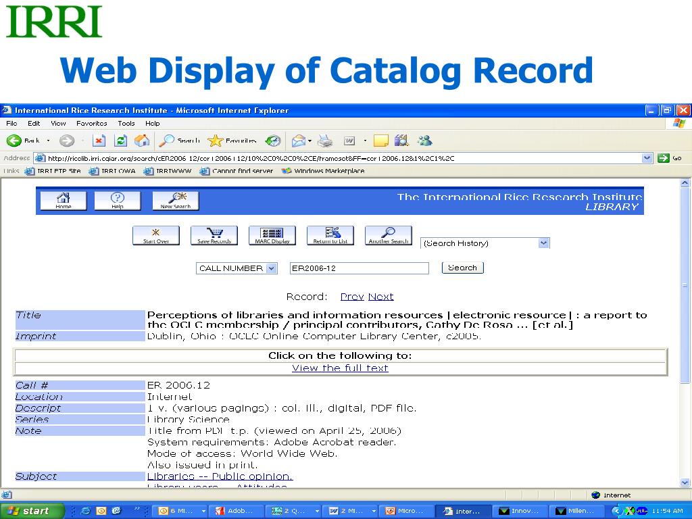
Task: Open the Search History dropdown
Action: pos(485,243)
